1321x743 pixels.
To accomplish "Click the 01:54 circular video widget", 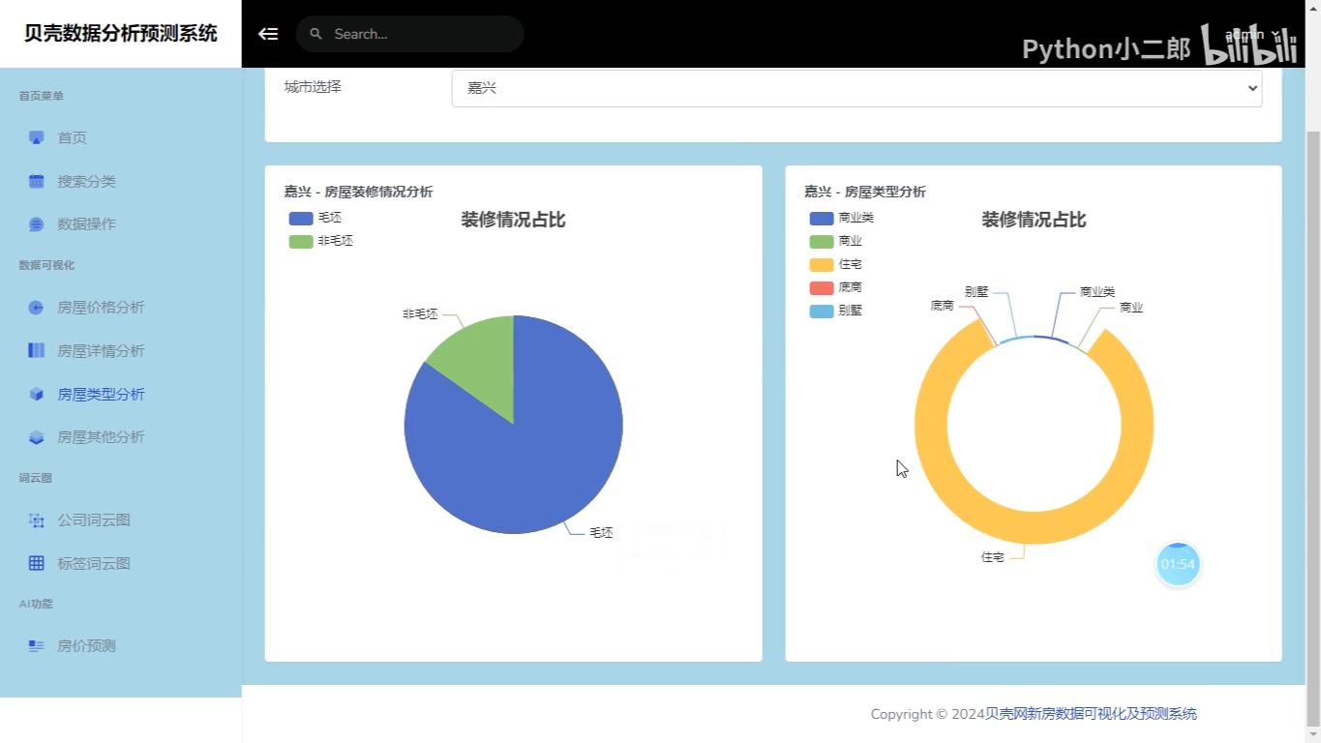I will pos(1178,563).
